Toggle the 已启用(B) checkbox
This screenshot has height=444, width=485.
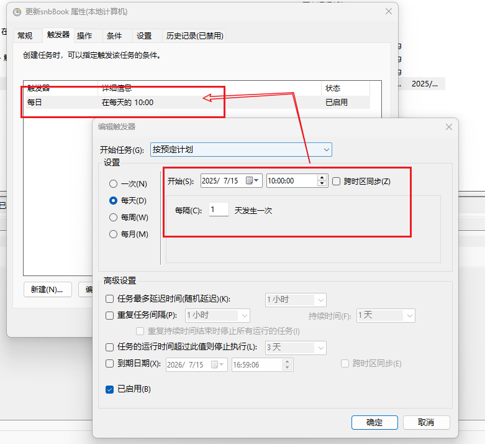click(110, 389)
